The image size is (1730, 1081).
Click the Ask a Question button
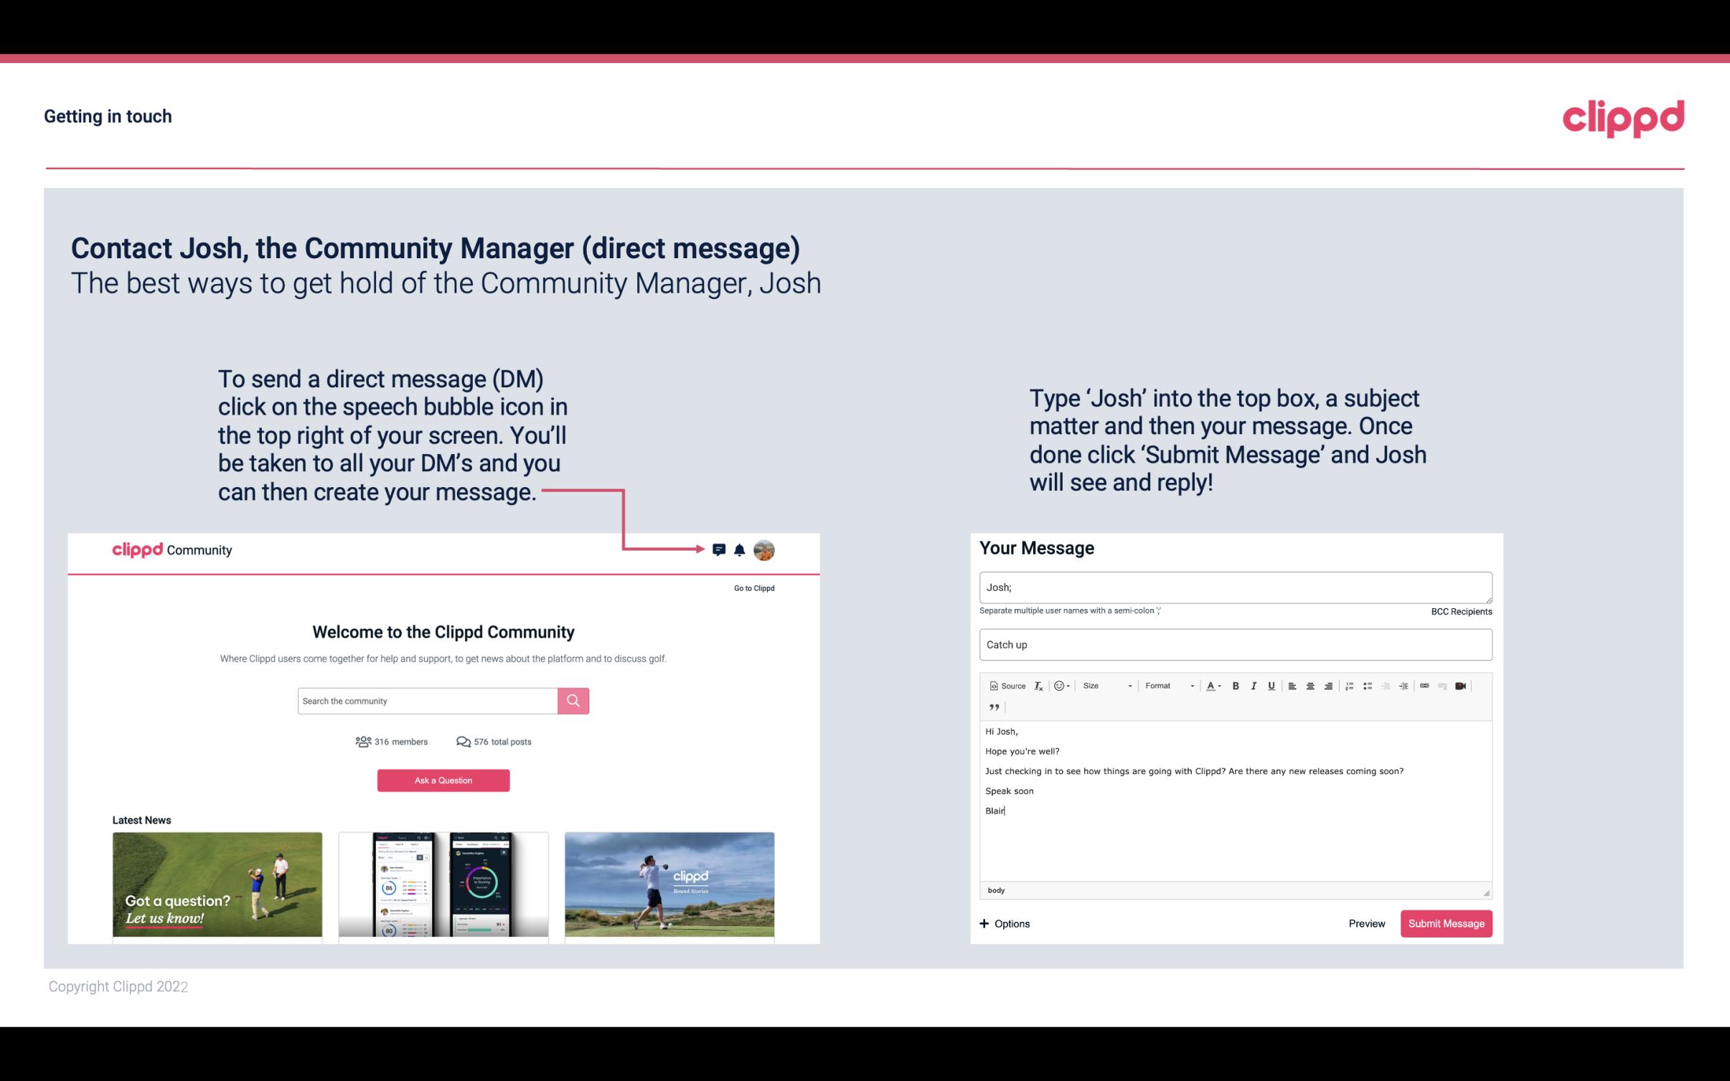point(442,778)
